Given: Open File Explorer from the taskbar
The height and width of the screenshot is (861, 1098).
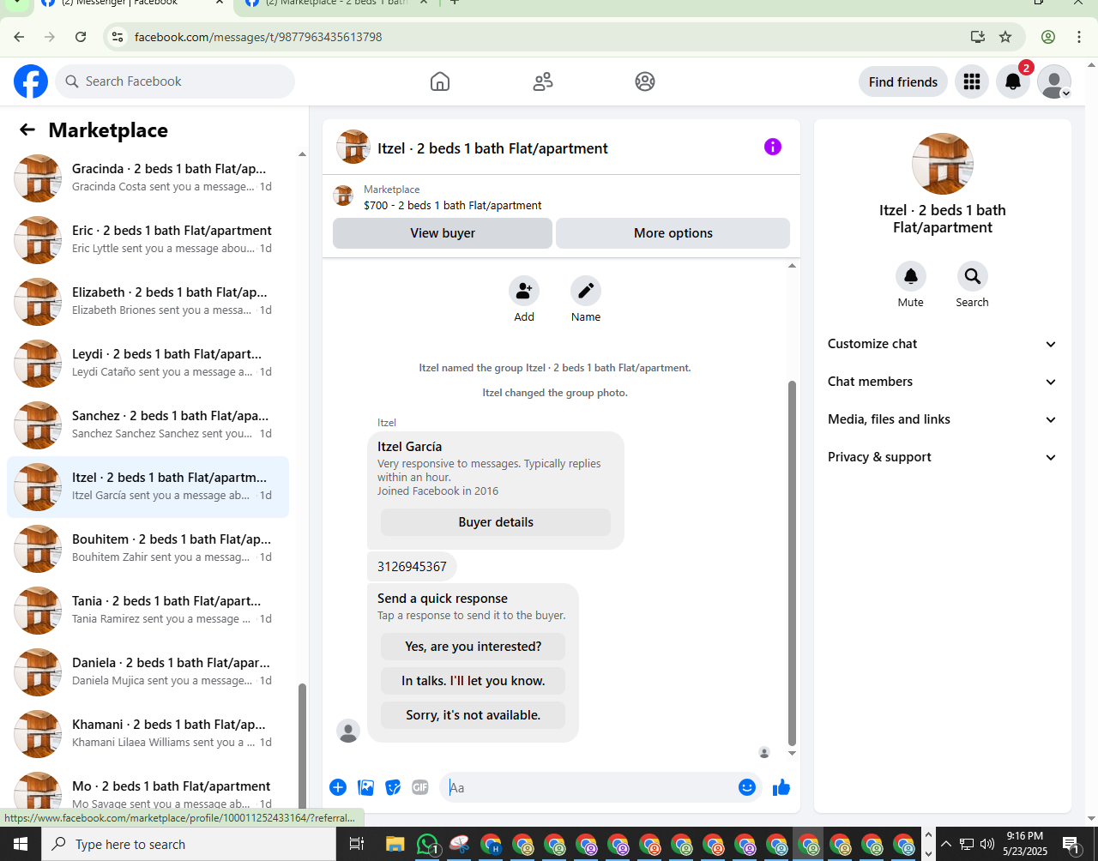Looking at the screenshot, I should (x=395, y=844).
